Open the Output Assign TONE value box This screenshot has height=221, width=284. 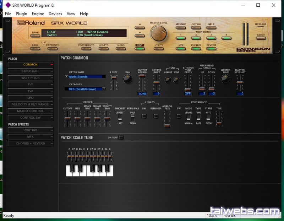coord(142,94)
